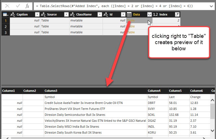
Task: Select the Data column header
Action: 136,14
